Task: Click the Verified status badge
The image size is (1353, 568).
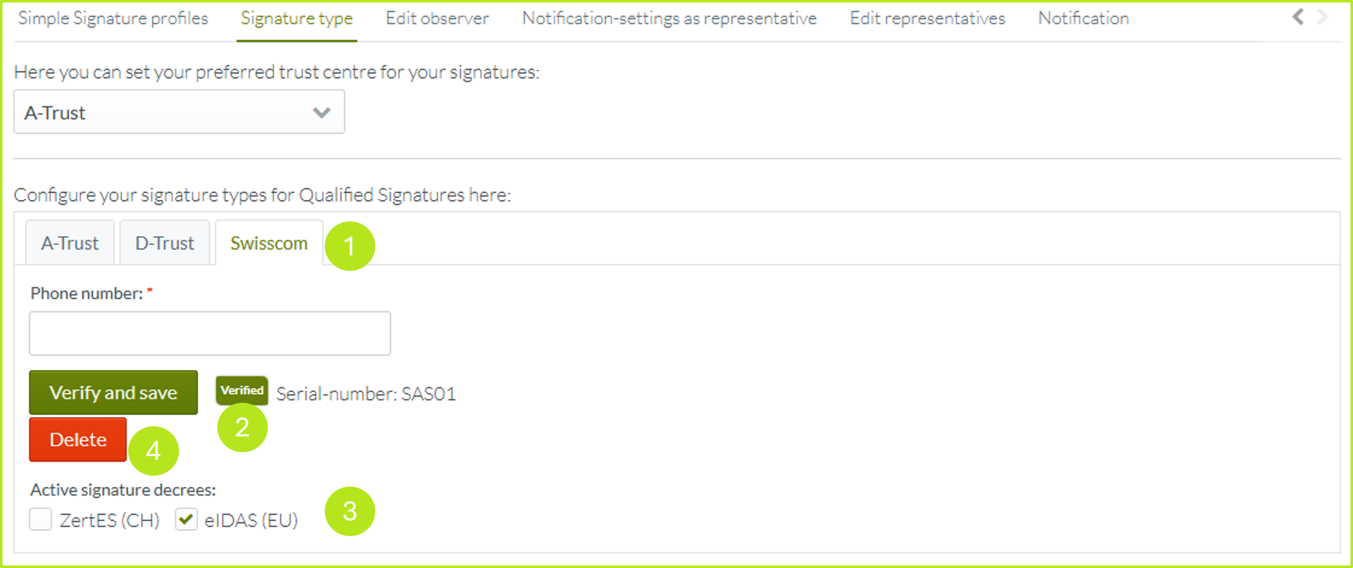Action: pyautogui.click(x=241, y=390)
